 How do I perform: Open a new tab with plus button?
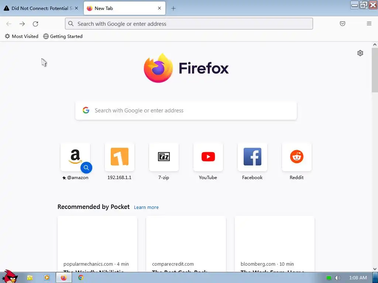pos(173,8)
